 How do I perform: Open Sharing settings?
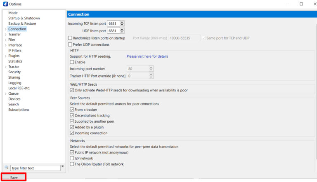click(x=14, y=77)
